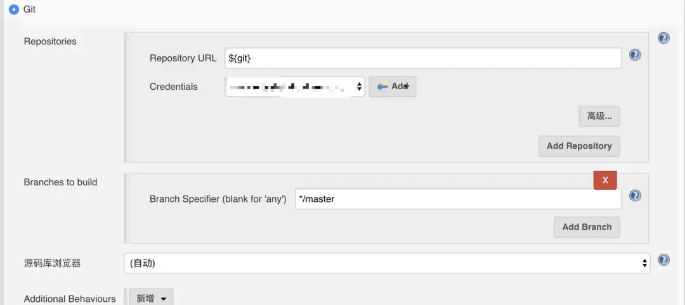The height and width of the screenshot is (305, 685).
Task: Select the Git radio button
Action: tap(14, 9)
